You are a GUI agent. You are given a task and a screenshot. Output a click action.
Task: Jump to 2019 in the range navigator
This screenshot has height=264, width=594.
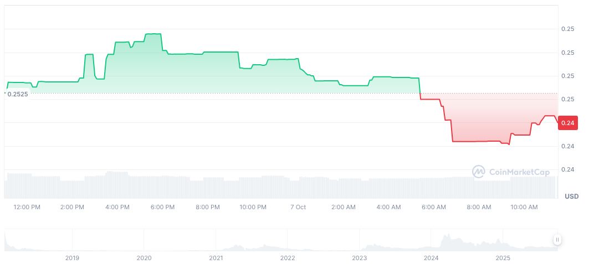tap(72, 258)
